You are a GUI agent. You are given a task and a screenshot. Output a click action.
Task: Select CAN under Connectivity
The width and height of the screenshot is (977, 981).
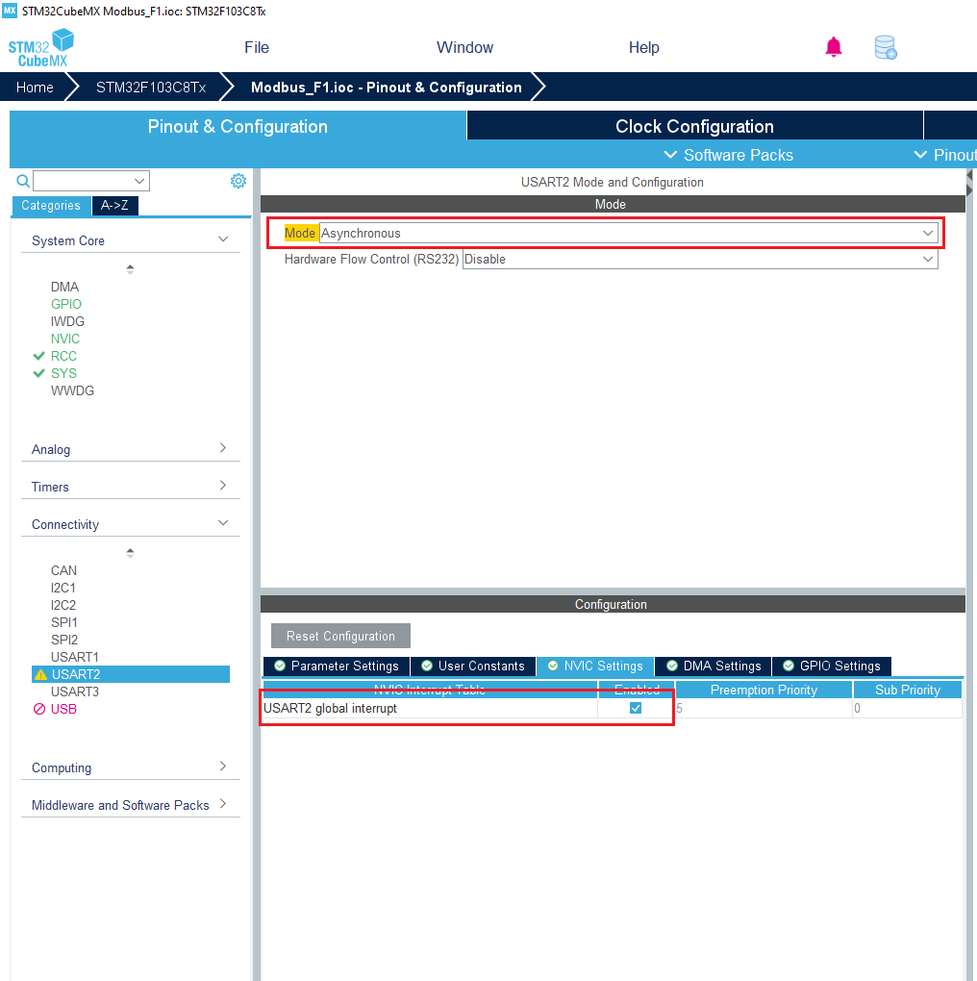click(63, 570)
